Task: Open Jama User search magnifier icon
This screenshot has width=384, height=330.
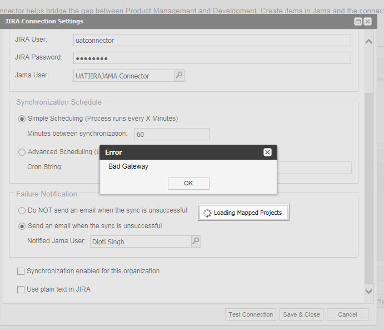Action: click(x=179, y=76)
